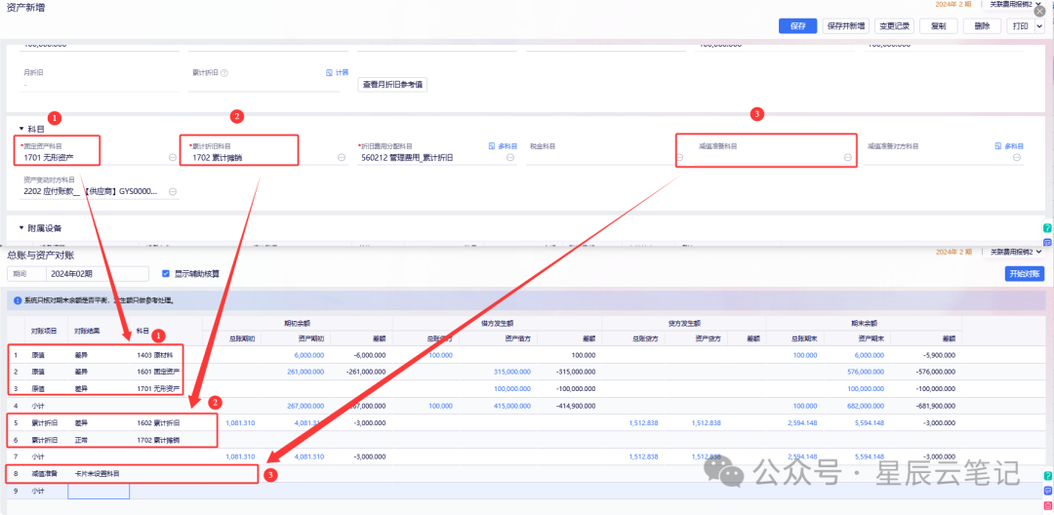Image resolution: width=1054 pixels, height=515 pixels.
Task: Click the green help icon beside 附属设备
Action: [1047, 228]
